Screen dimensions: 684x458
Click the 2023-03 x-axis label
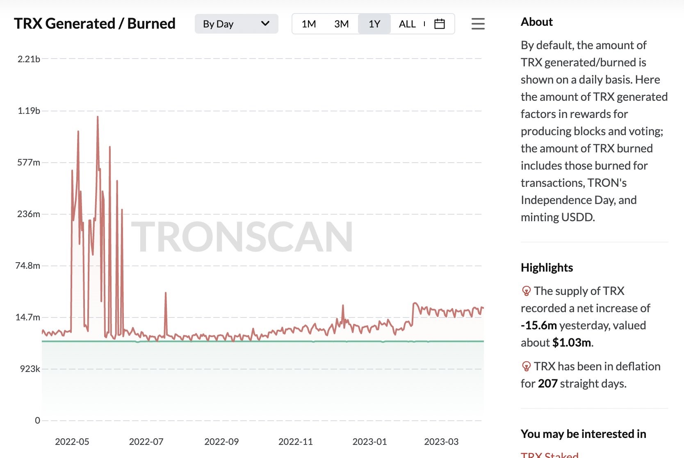[441, 442]
